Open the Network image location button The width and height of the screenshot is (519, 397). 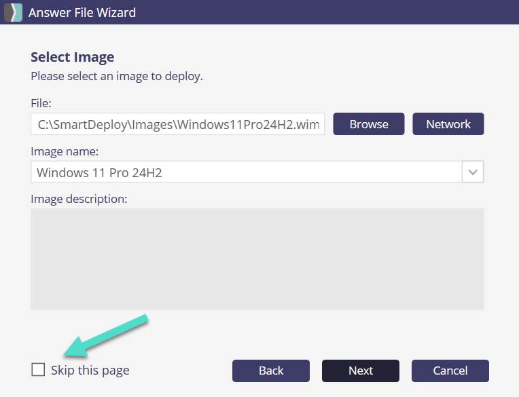(448, 124)
